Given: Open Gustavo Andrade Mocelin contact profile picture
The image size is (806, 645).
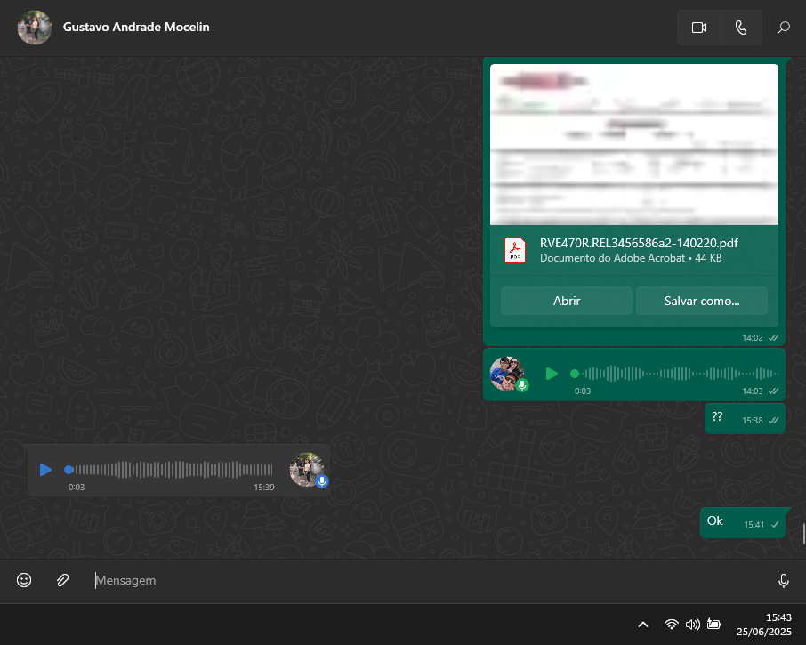Looking at the screenshot, I should 34,28.
